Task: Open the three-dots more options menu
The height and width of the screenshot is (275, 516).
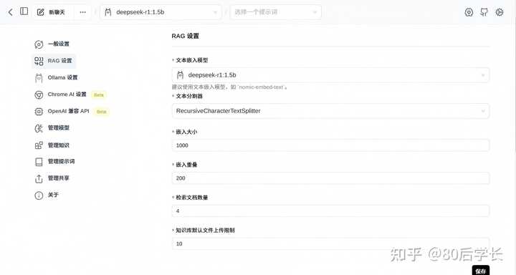Action: pyautogui.click(x=82, y=12)
